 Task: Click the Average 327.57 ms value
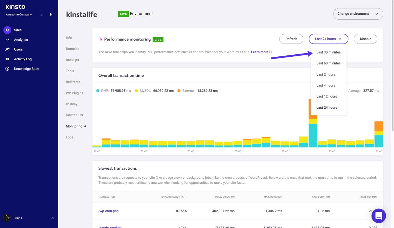(371, 91)
